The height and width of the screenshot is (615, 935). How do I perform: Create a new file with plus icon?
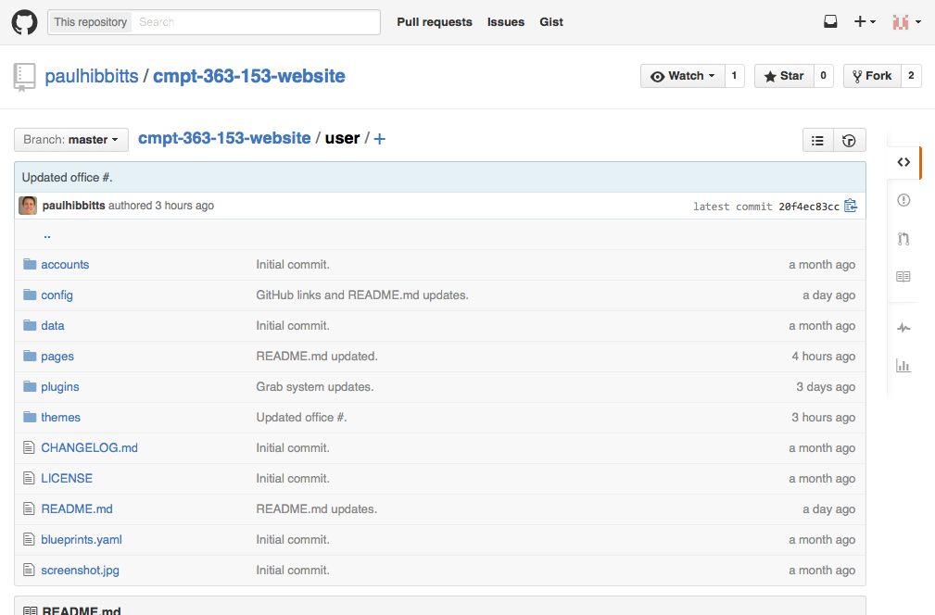[379, 139]
